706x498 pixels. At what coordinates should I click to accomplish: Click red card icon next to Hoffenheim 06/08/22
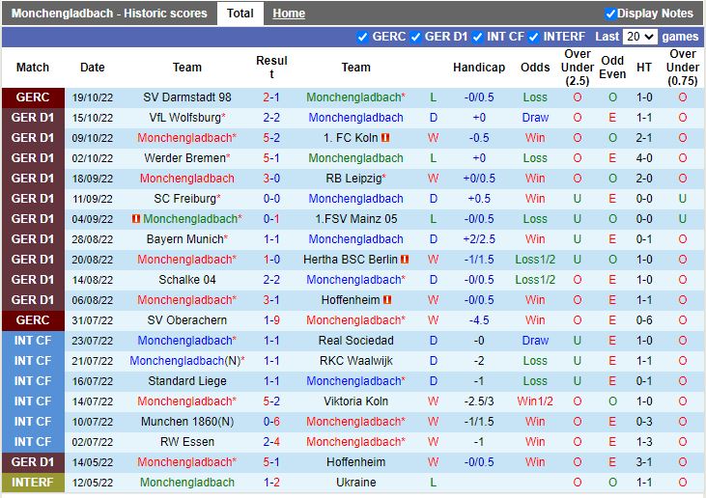coord(387,299)
